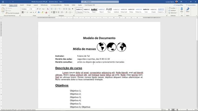198x111 pixels.
Task: Click the Comentários button
Action: (x=191, y=5)
